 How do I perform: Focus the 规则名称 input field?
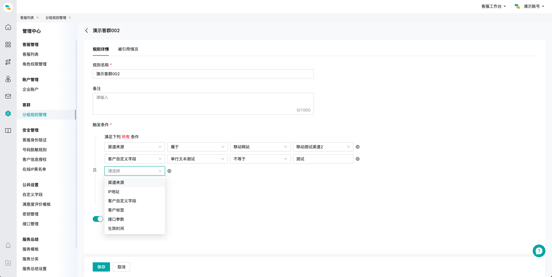203,74
